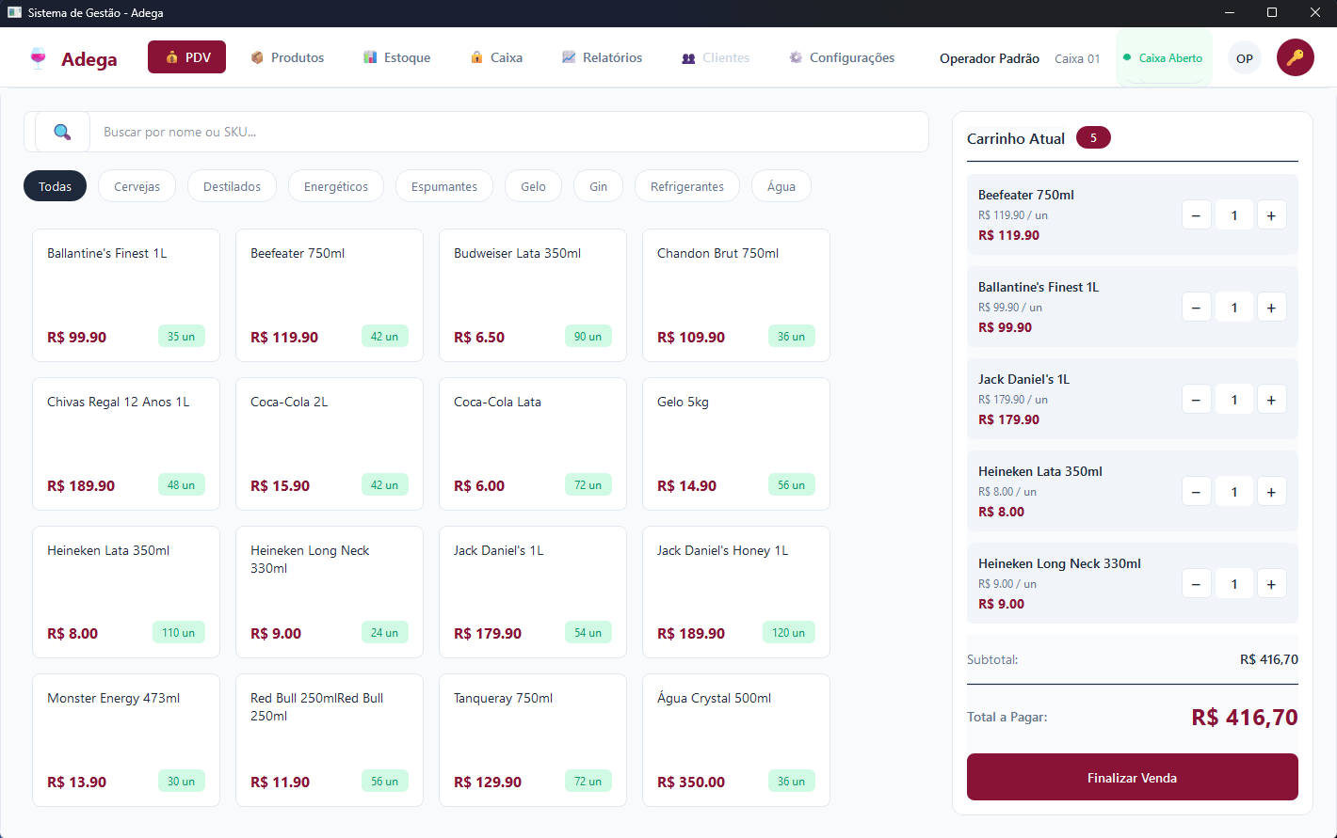This screenshot has width=1337, height=838.
Task: Select the Gelo 5kg product card
Action: [x=736, y=444]
